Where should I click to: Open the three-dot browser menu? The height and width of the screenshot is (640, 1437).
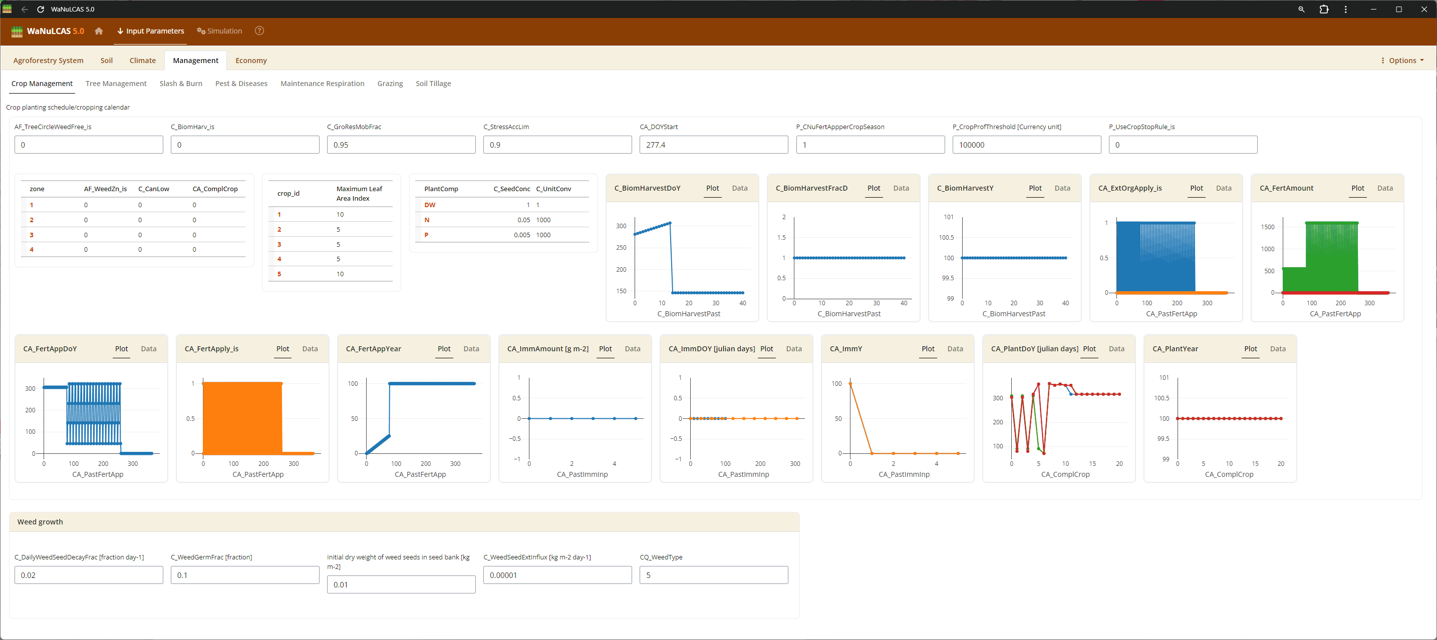pyautogui.click(x=1345, y=10)
